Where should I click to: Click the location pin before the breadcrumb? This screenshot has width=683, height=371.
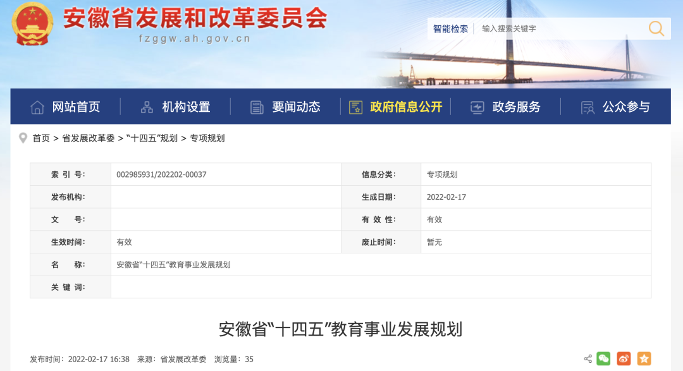point(22,138)
